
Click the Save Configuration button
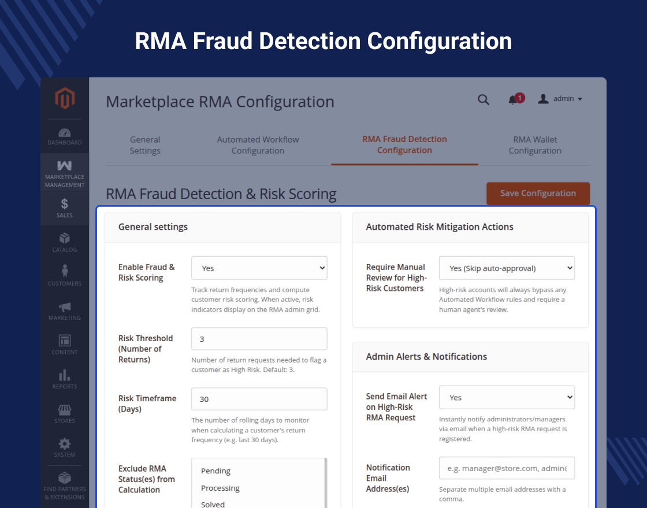(x=538, y=193)
